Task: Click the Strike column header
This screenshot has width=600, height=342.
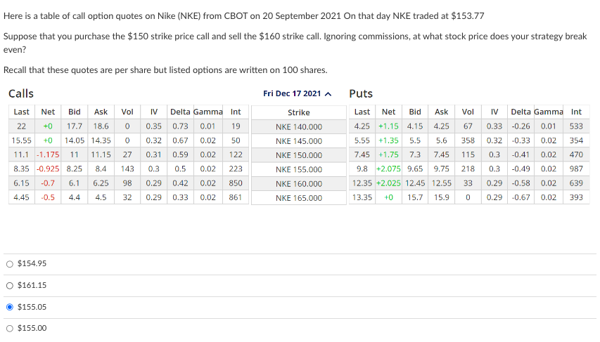Action: coord(299,112)
